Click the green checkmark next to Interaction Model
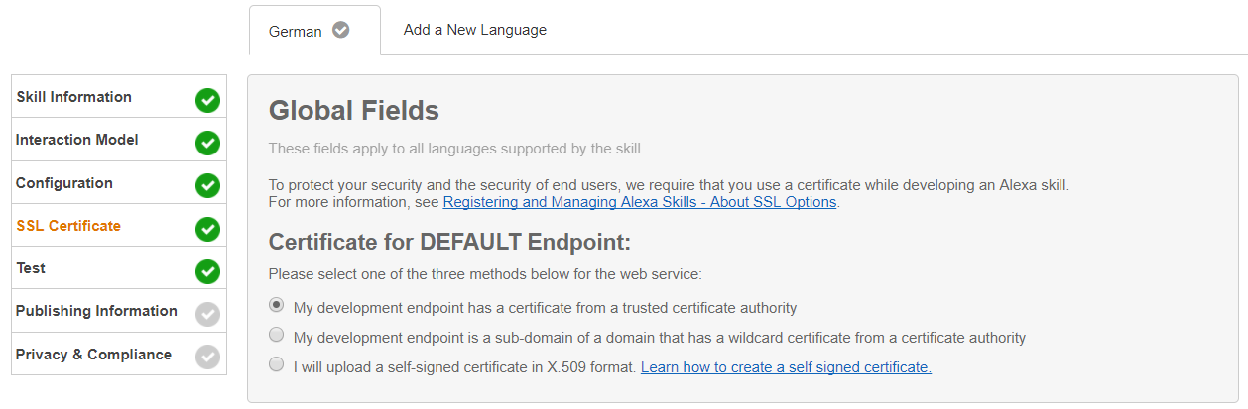This screenshot has height=409, width=1248. 207,143
